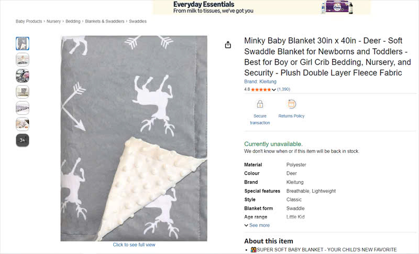The width and height of the screenshot is (419, 254).
Task: Click the Everyday Essentials banner ad
Action: click(261, 7)
